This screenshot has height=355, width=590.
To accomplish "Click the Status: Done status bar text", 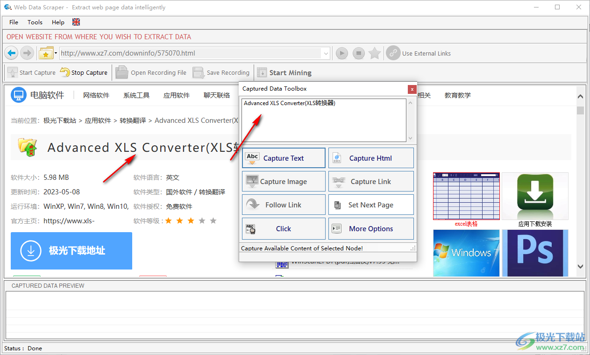I will [23, 348].
